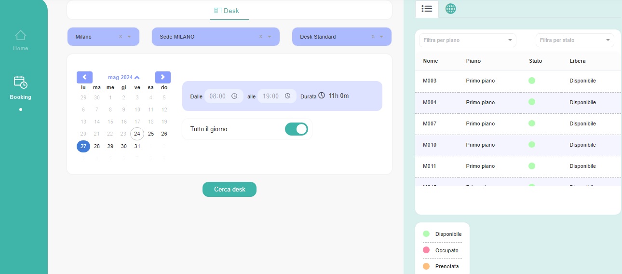This screenshot has width=622, height=274.
Task: Click clock icon in end time field
Action: [288, 96]
